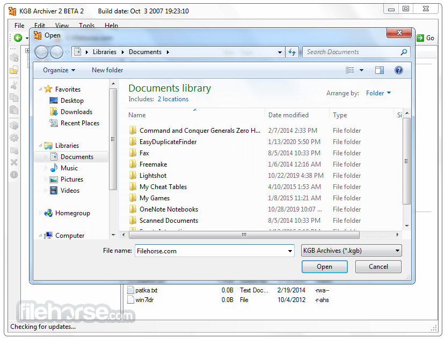Viewport: 445px width, 339px height.
Task: Click the Forward button in the Open dialog
Action: [56, 52]
